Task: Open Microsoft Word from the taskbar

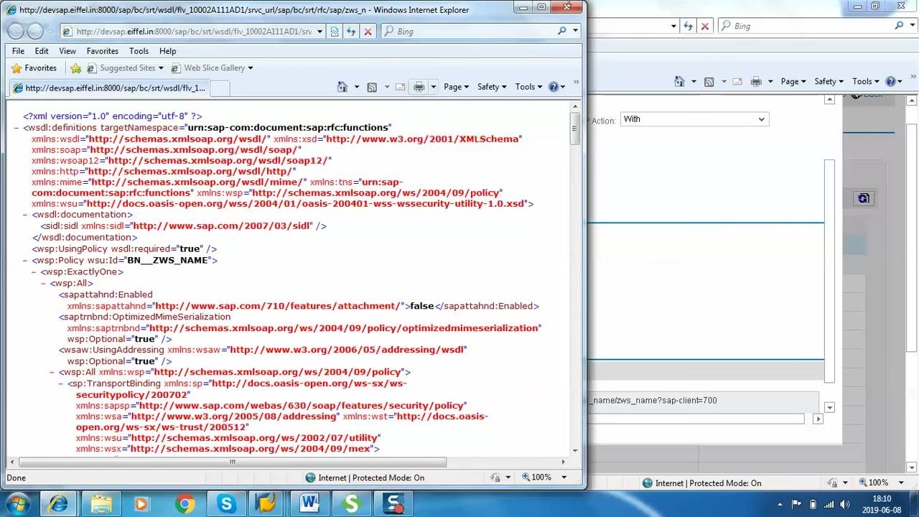Action: click(309, 503)
